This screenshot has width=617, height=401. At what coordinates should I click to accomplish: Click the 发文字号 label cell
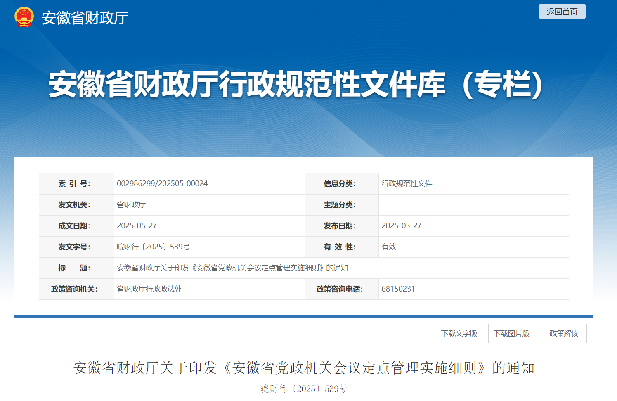click(x=76, y=247)
